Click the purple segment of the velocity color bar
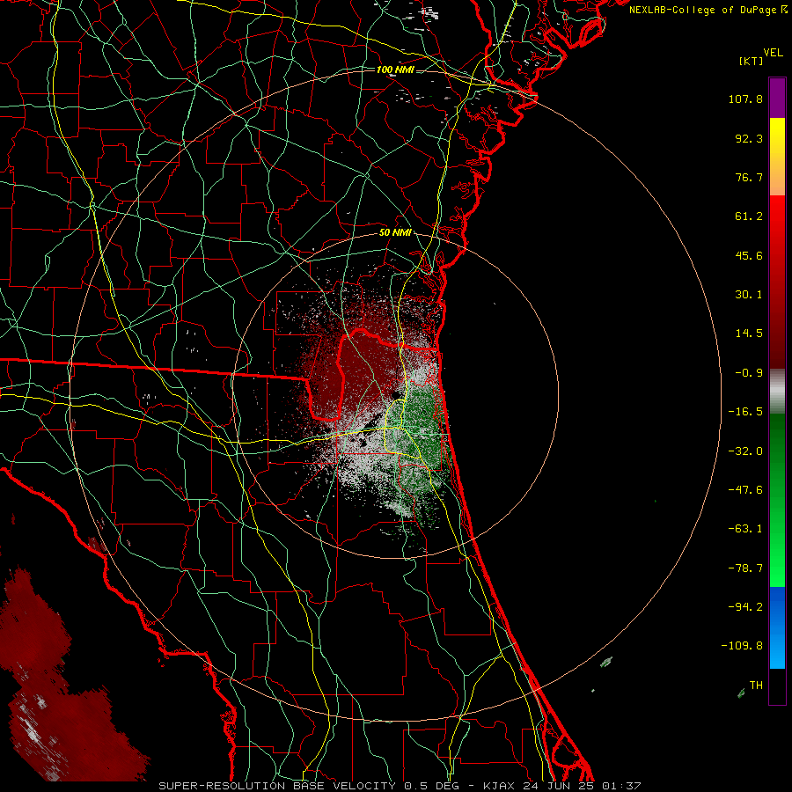 click(777, 98)
